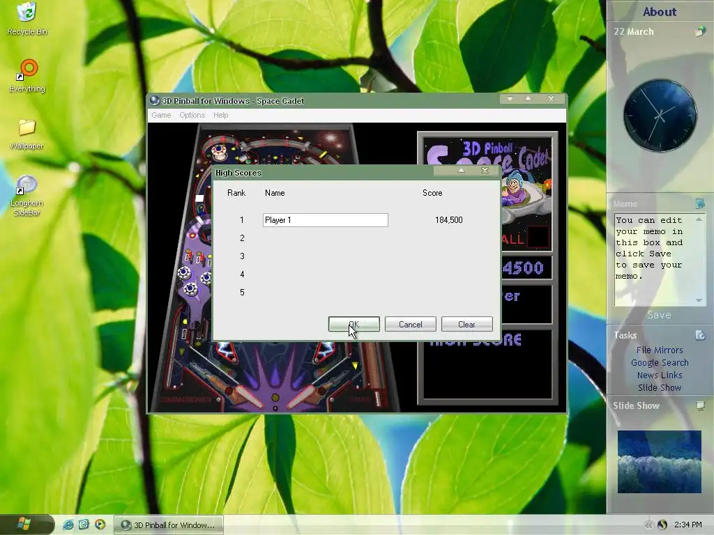
Task: Click the 2:34 PM system clock
Action: [688, 525]
